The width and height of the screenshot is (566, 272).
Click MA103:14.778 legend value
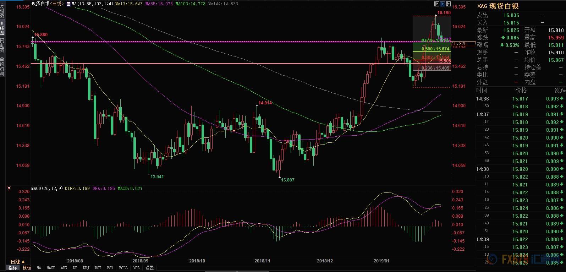[x=191, y=4]
